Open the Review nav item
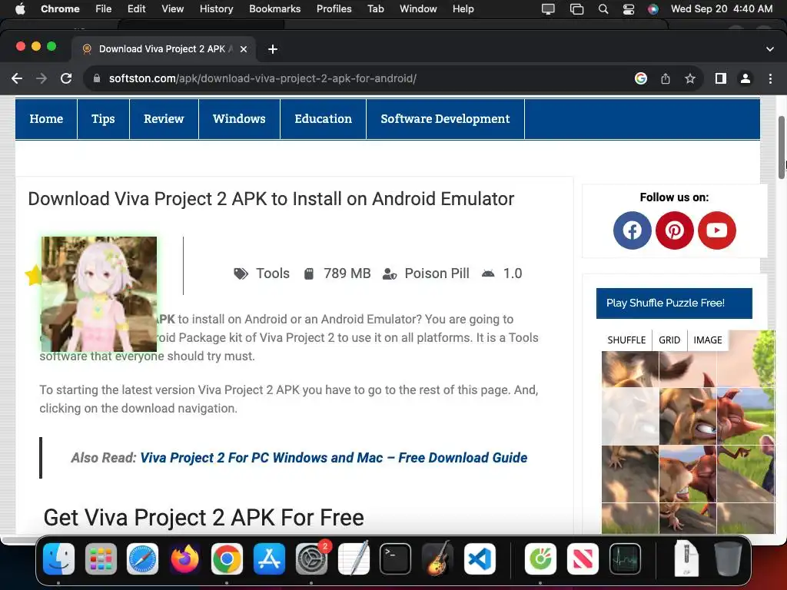The image size is (787, 590). [164, 119]
